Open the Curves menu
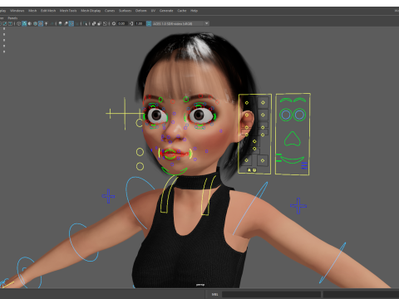 pyautogui.click(x=110, y=11)
